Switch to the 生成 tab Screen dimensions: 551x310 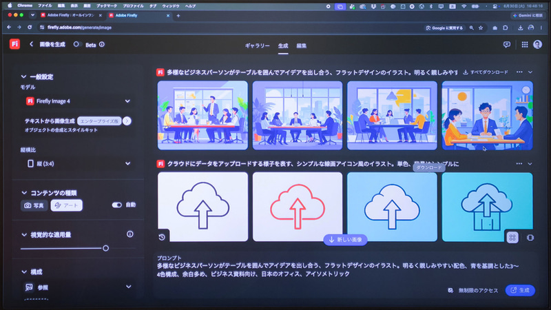[x=283, y=45]
